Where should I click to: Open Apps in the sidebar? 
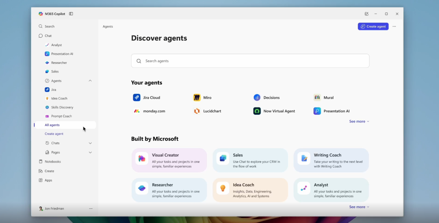click(x=45, y=180)
